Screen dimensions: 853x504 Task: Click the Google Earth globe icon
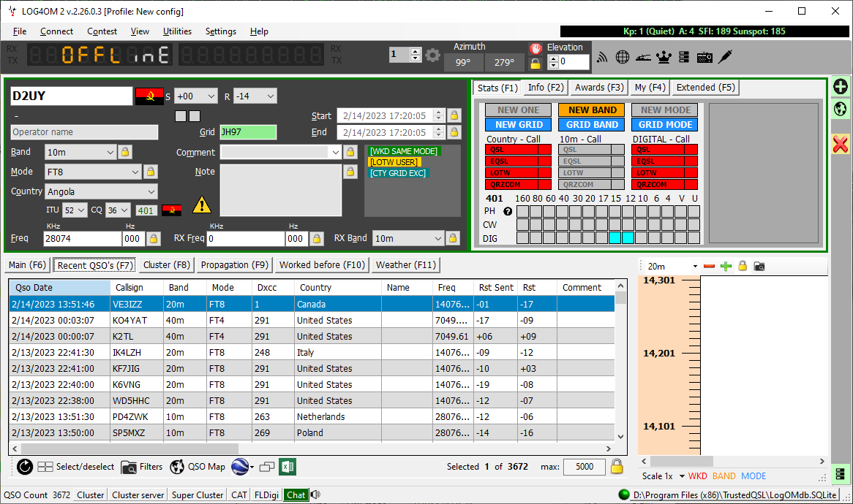tap(240, 467)
